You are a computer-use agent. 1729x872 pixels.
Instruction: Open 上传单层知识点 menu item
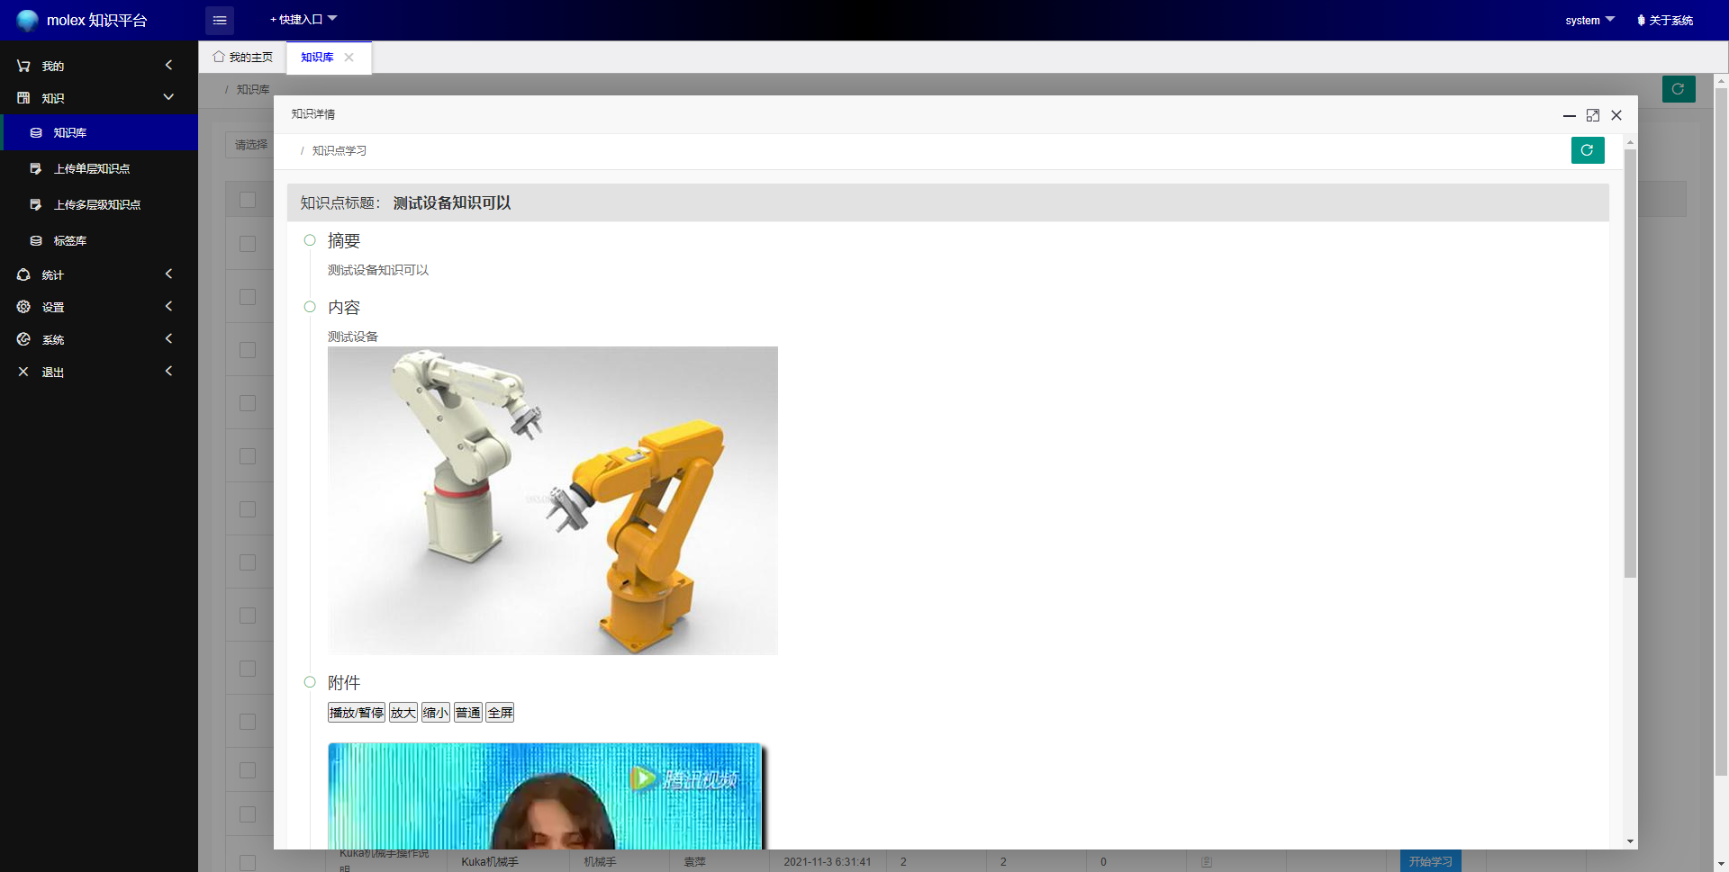click(99, 169)
